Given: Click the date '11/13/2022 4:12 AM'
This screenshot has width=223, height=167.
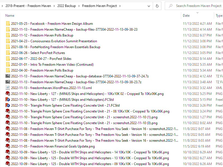Looking at the screenshot, I should click(x=197, y=76).
